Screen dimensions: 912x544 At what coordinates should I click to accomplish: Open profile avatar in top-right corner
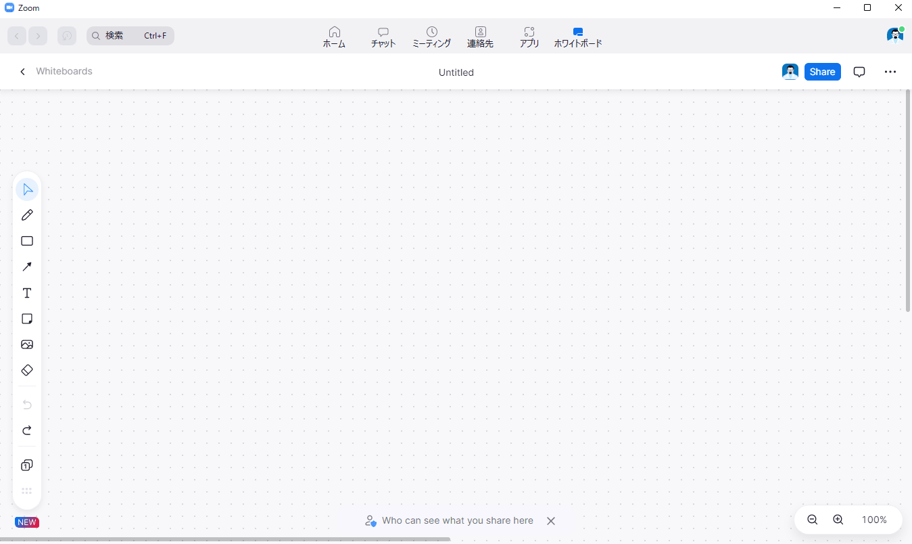[895, 35]
